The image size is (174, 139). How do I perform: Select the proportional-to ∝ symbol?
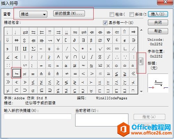[x=109, y=48]
